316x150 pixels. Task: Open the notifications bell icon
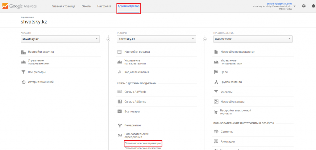point(313,6)
